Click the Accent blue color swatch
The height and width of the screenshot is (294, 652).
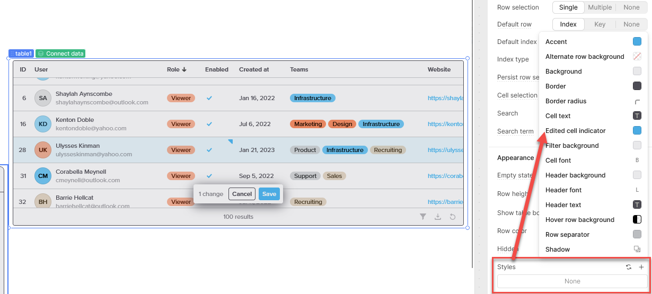(x=637, y=42)
